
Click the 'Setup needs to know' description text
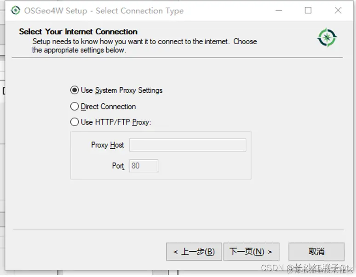(x=144, y=46)
